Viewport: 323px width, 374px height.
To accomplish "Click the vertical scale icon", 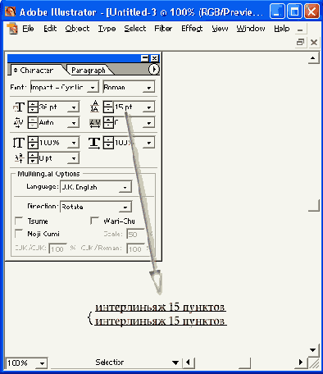I will [19, 143].
